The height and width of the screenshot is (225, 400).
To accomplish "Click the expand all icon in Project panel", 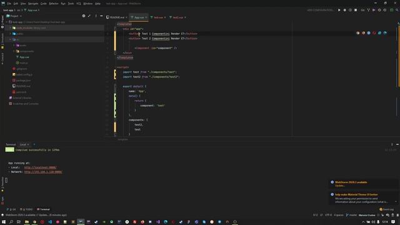I will point(89,16).
